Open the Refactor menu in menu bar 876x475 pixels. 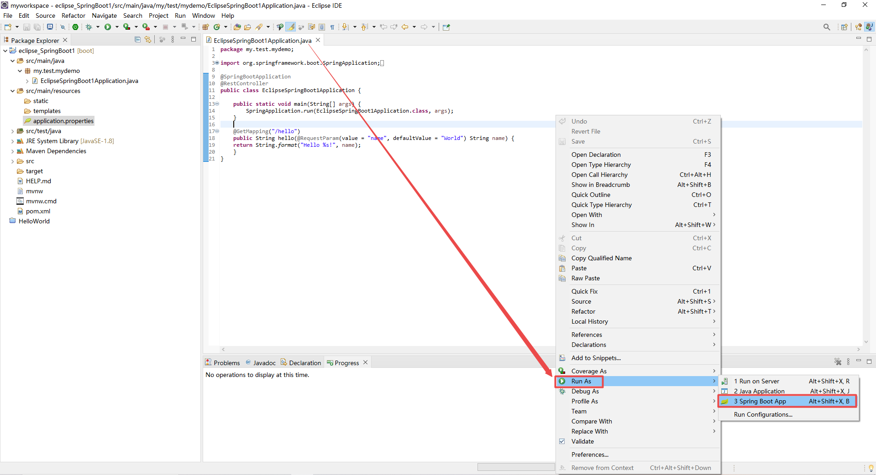click(73, 15)
